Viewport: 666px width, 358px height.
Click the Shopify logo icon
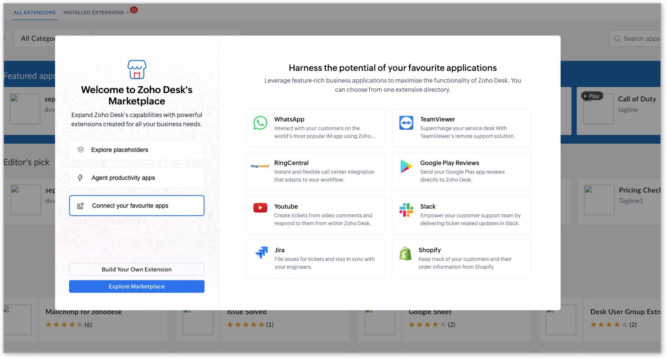(x=405, y=253)
